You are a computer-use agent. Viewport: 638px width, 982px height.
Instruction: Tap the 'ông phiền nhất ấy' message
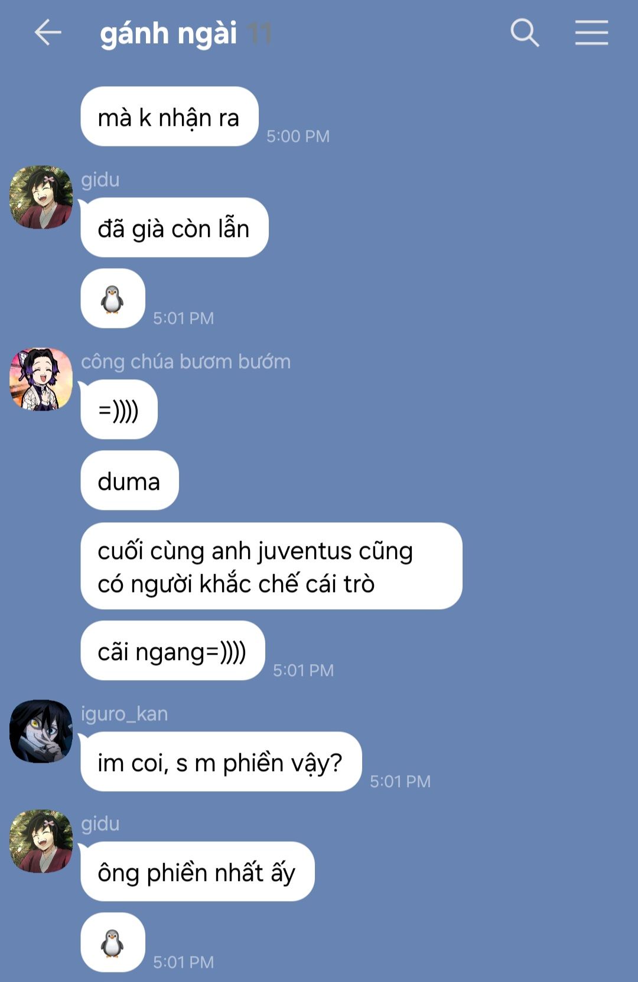(197, 872)
